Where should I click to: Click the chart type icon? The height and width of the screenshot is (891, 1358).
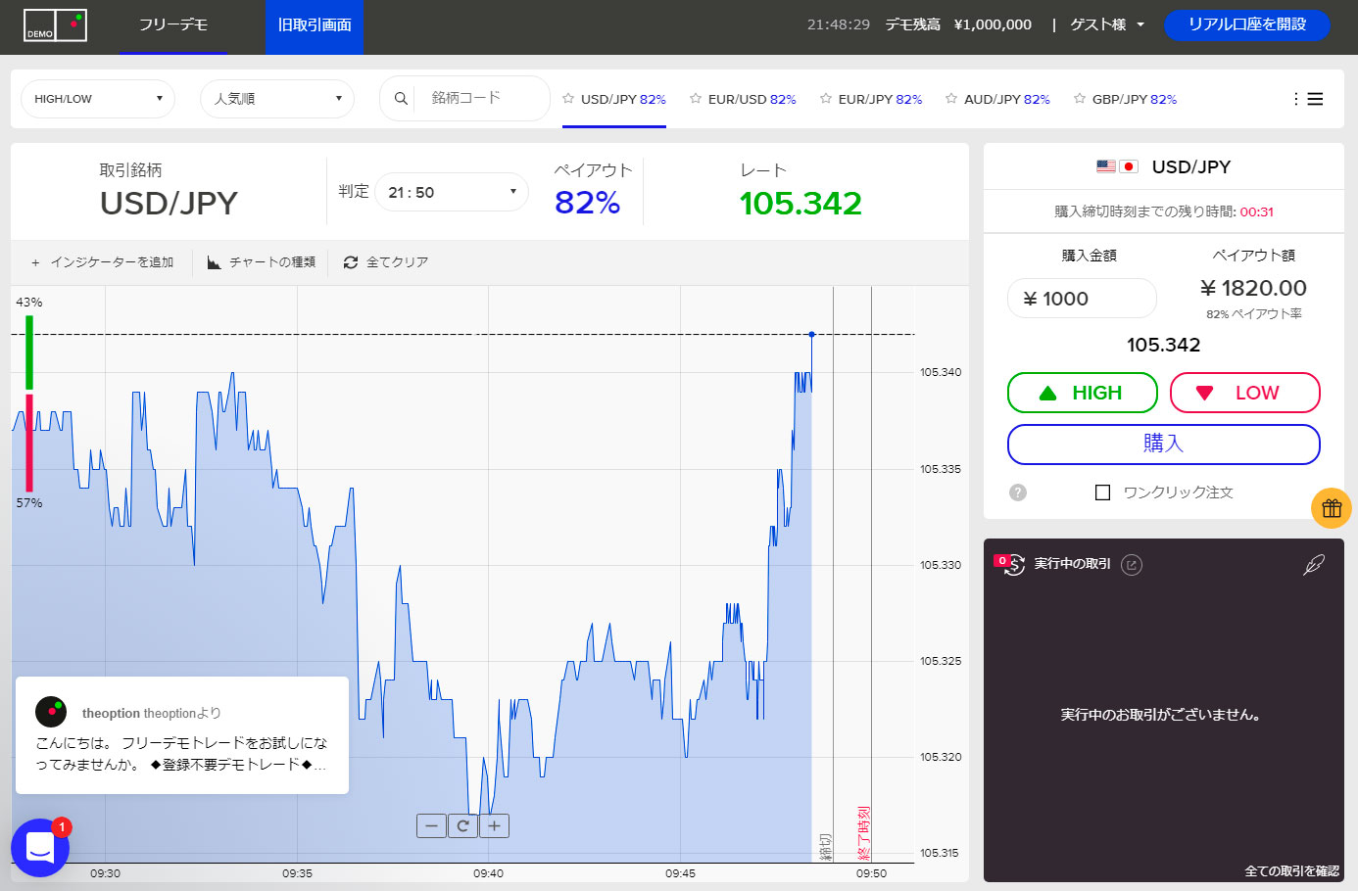coord(215,262)
